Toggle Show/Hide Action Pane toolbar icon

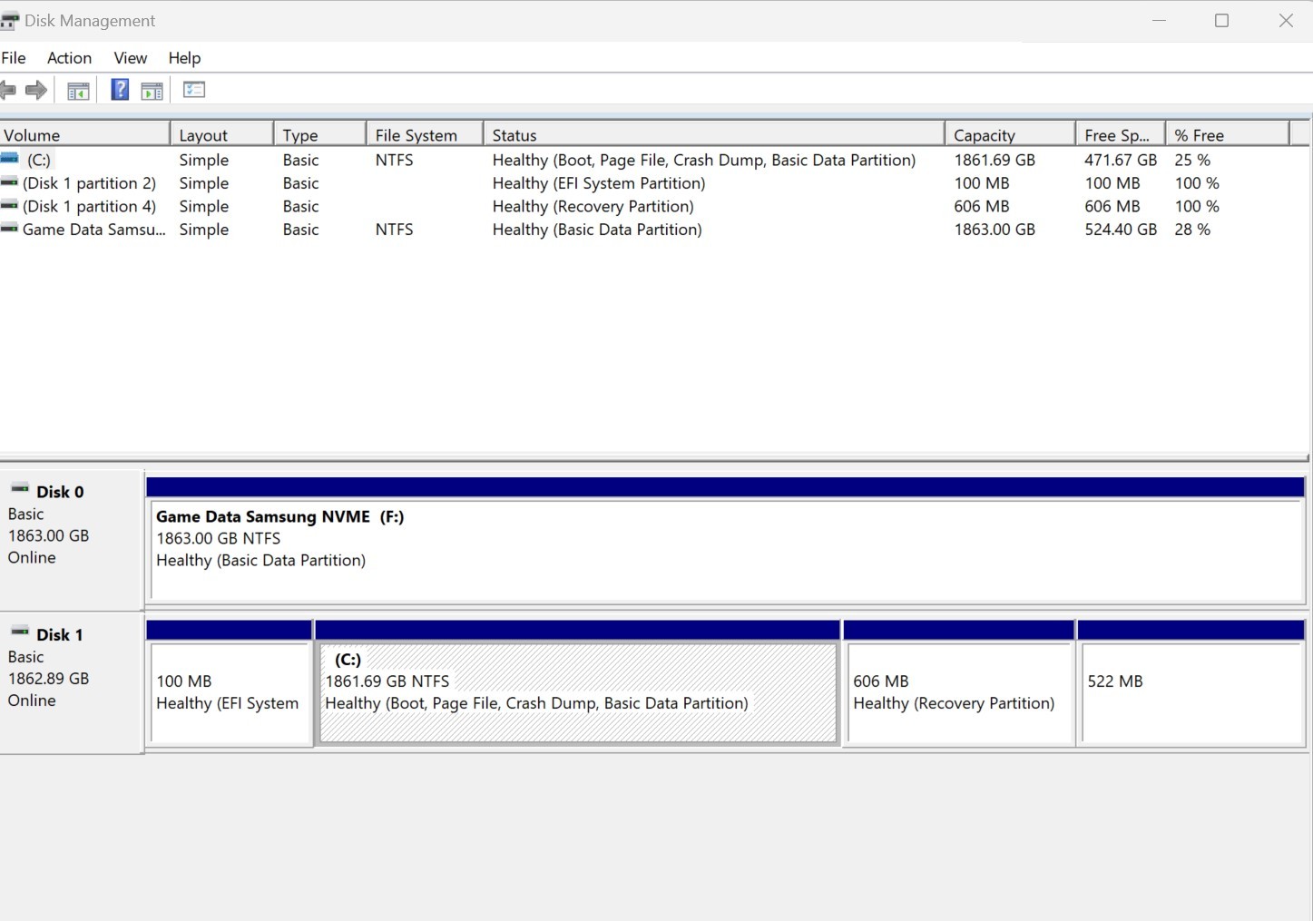coord(152,91)
